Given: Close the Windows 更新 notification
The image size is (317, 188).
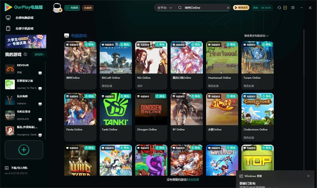Looking at the screenshot, I should point(308,176).
